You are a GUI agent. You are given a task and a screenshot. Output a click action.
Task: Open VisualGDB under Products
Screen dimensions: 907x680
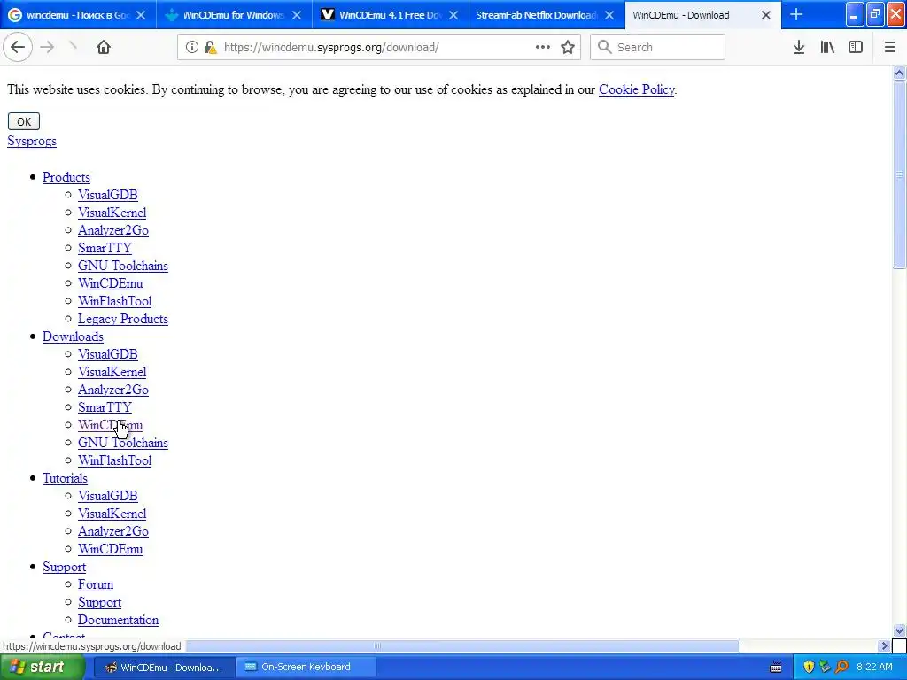tap(107, 195)
